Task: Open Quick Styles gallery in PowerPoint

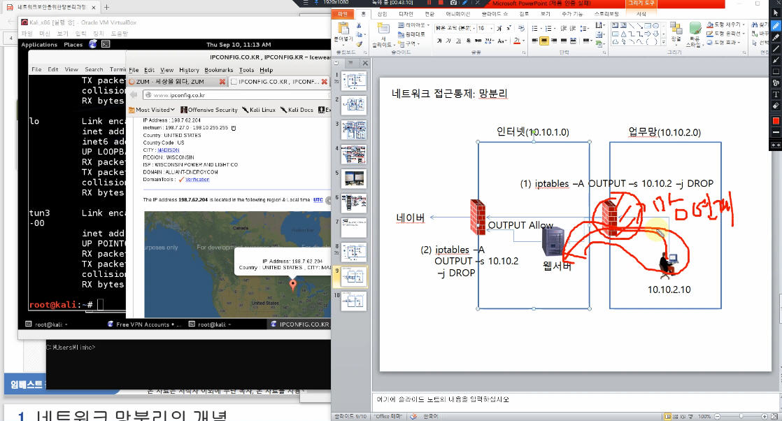Action: point(695,34)
